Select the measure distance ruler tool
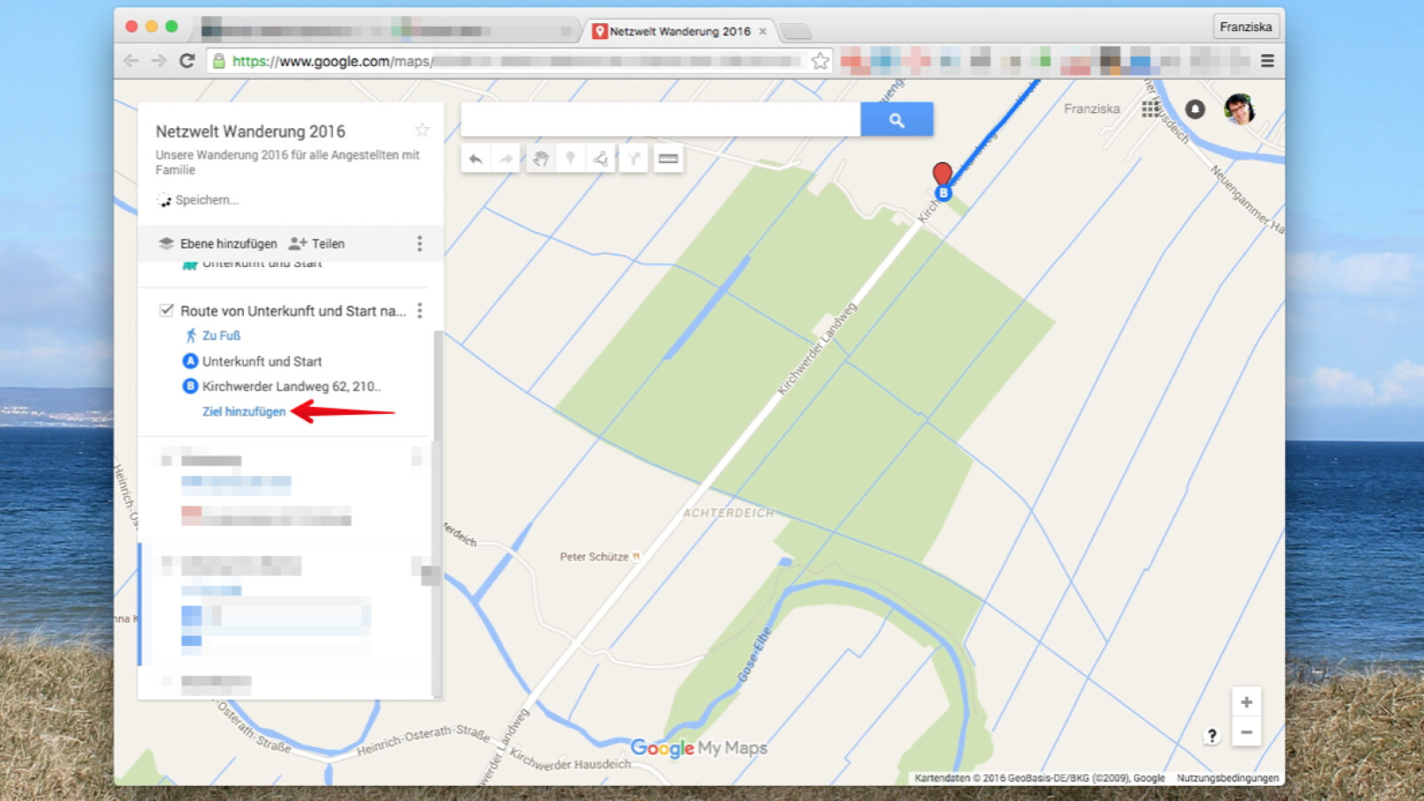The width and height of the screenshot is (1424, 801). pos(668,159)
